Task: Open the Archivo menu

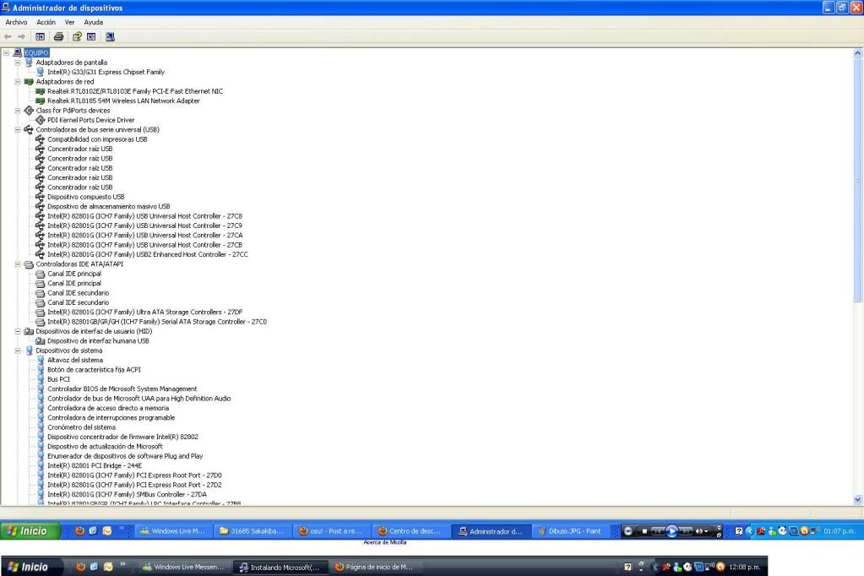Action: [x=16, y=22]
